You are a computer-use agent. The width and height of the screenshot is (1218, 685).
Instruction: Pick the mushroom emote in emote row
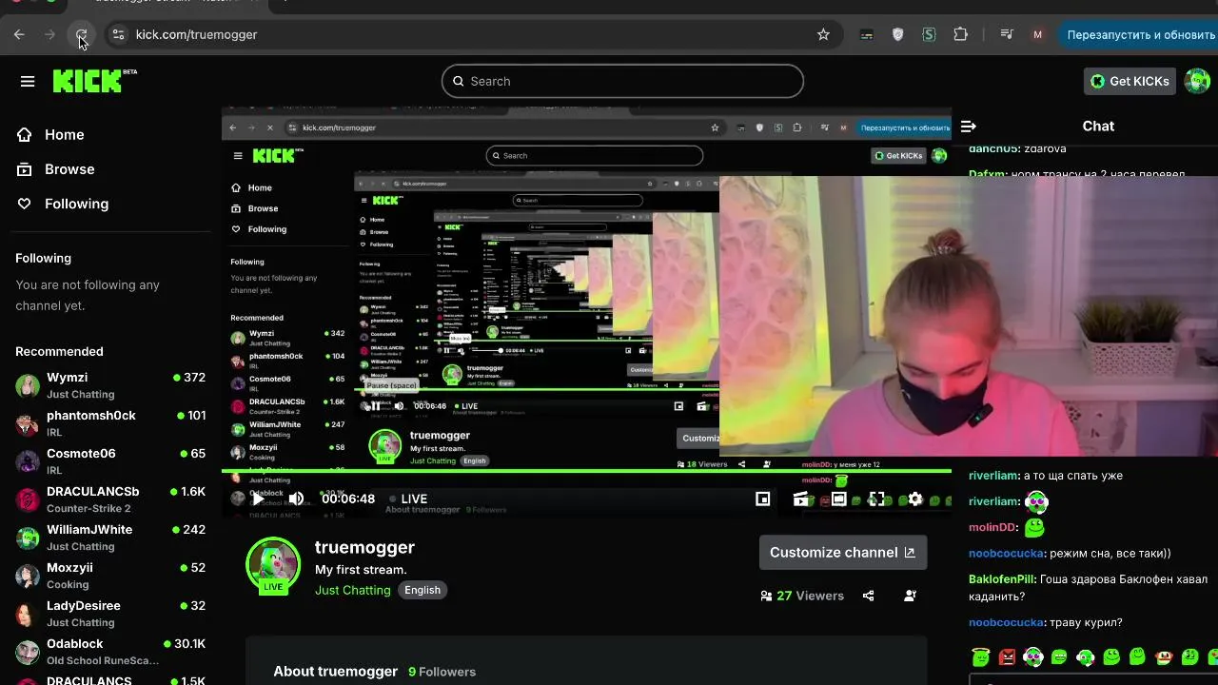pos(1163,656)
